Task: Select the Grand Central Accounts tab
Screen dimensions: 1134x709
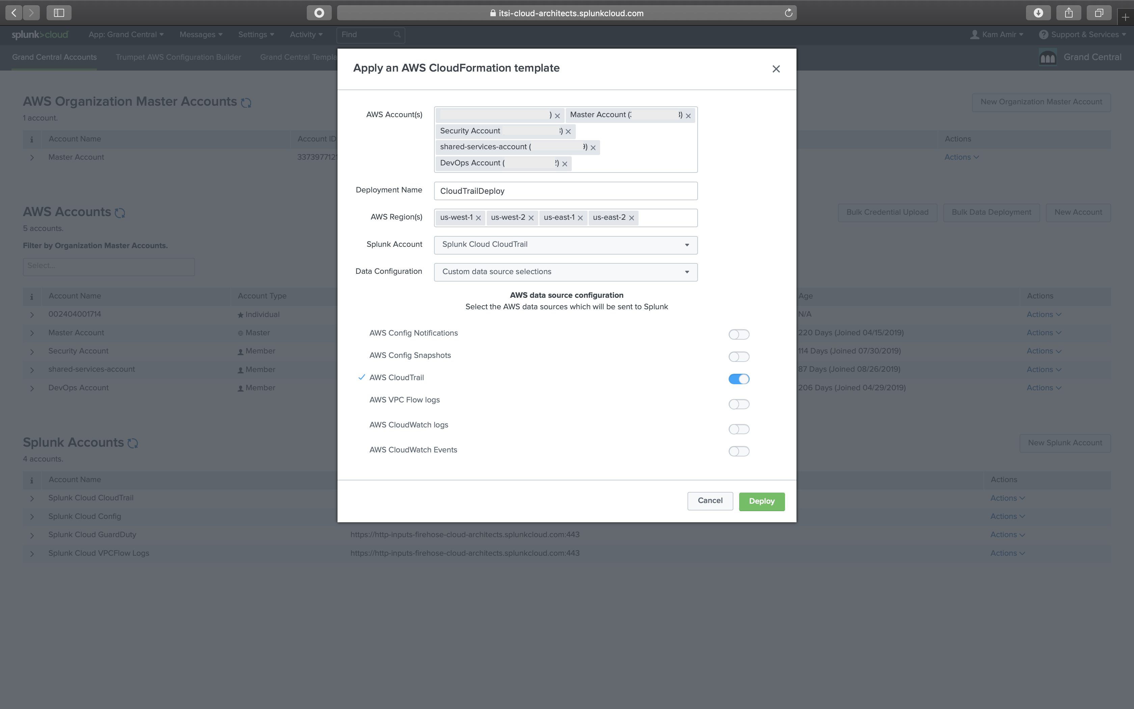Action: coord(54,57)
